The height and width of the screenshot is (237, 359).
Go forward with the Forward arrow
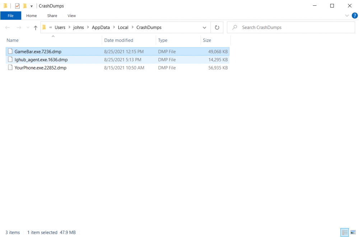19,28
